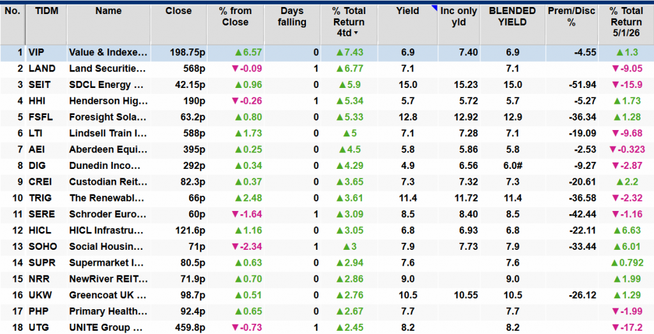Viewport: 654px width, 334px height.
Task: Sort the table by Close column header
Action: (x=178, y=11)
